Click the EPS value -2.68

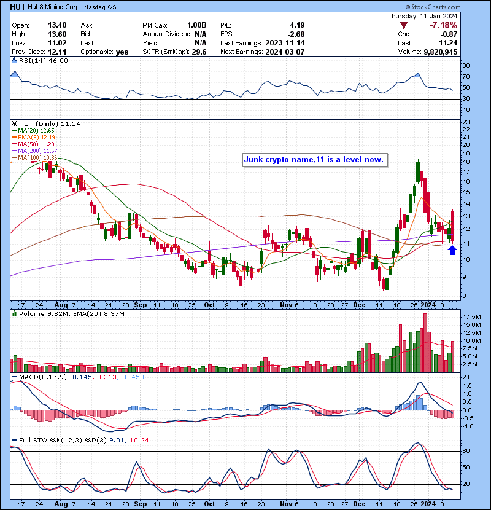click(296, 34)
